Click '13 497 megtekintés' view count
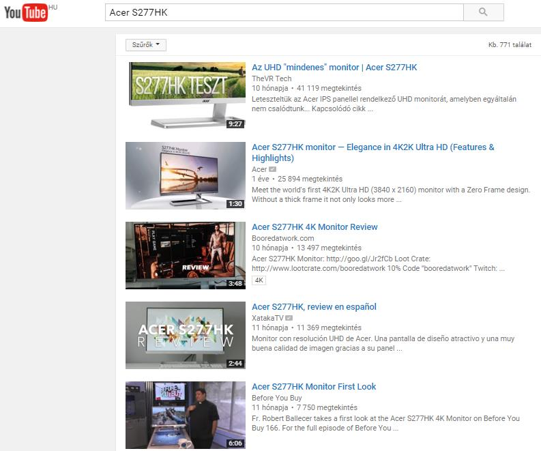This screenshot has width=541, height=451. 329,248
